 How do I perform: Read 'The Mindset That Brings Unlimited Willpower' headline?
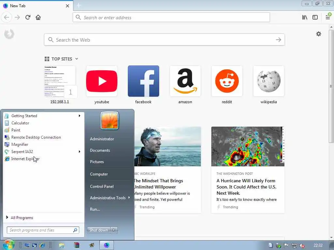pos(159,184)
